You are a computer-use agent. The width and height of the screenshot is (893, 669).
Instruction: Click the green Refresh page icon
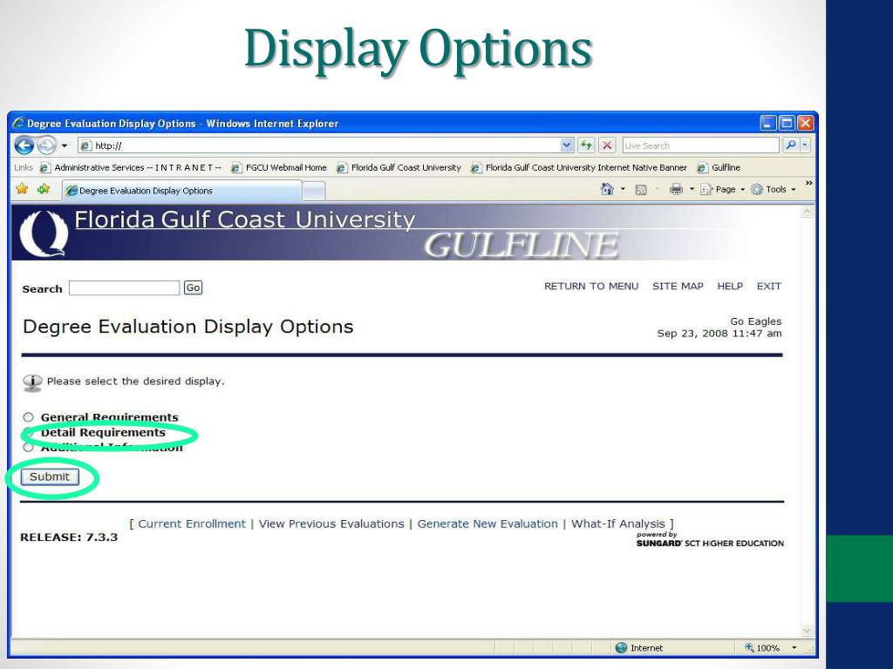coord(586,145)
